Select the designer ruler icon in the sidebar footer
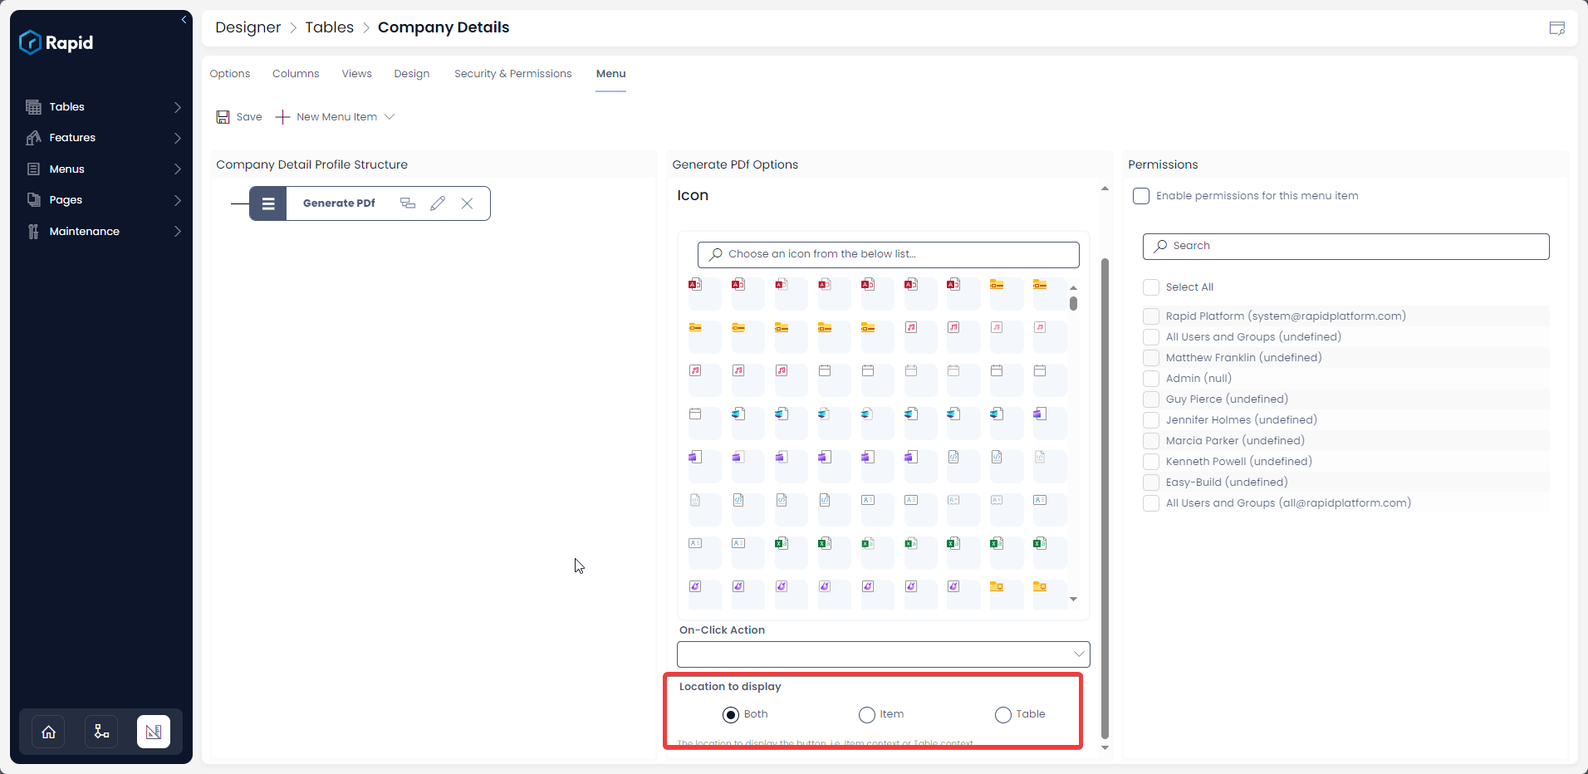The width and height of the screenshot is (1588, 774). coord(154,732)
